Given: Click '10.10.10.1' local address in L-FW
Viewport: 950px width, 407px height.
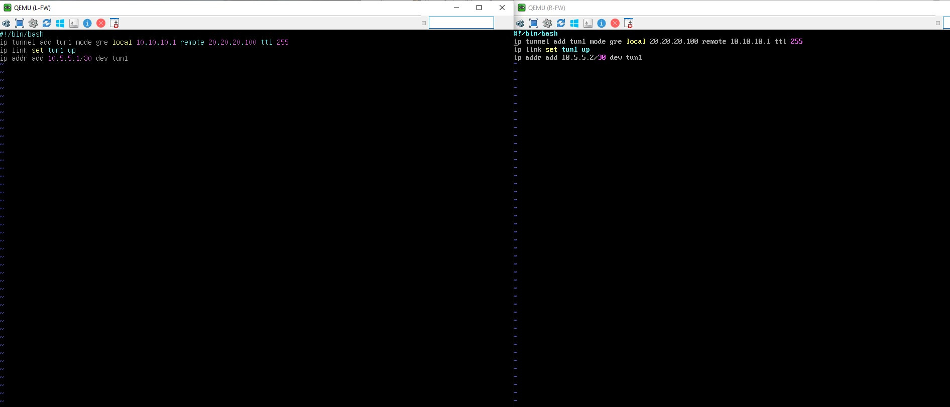Looking at the screenshot, I should tap(156, 42).
